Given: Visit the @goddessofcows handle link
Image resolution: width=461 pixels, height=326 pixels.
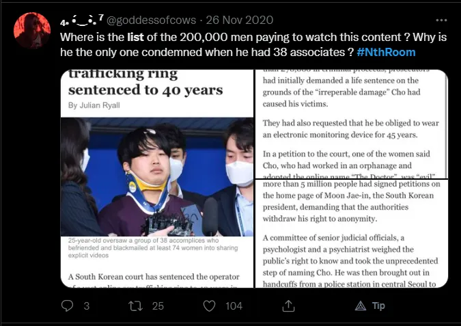Looking at the screenshot, I should (151, 20).
